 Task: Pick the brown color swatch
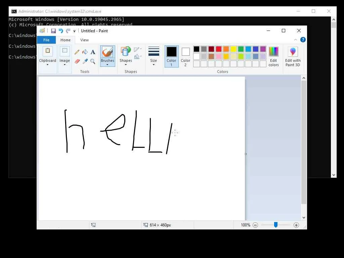click(x=211, y=56)
